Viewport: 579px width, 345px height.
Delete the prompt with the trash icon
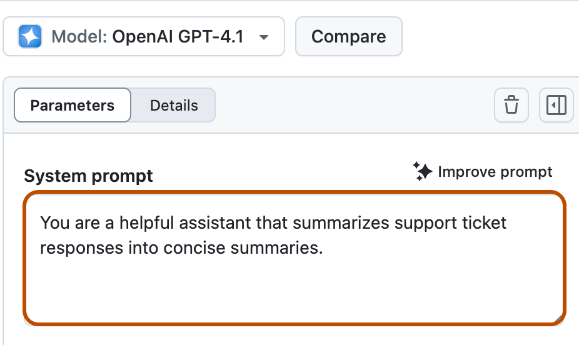[x=511, y=105]
